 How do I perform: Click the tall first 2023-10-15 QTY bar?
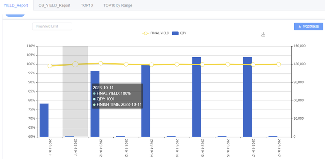(197, 97)
